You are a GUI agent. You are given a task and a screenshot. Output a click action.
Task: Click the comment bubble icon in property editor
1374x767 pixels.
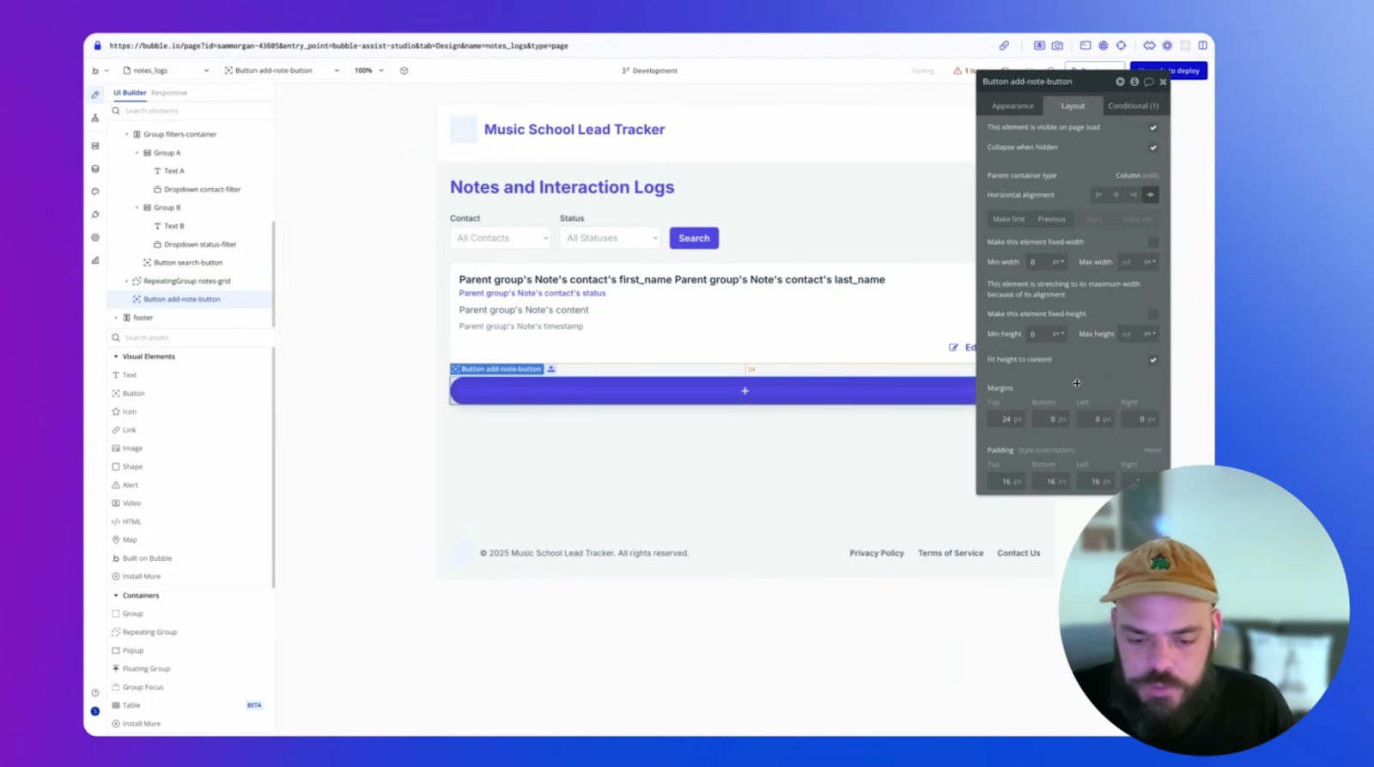[x=1148, y=82]
